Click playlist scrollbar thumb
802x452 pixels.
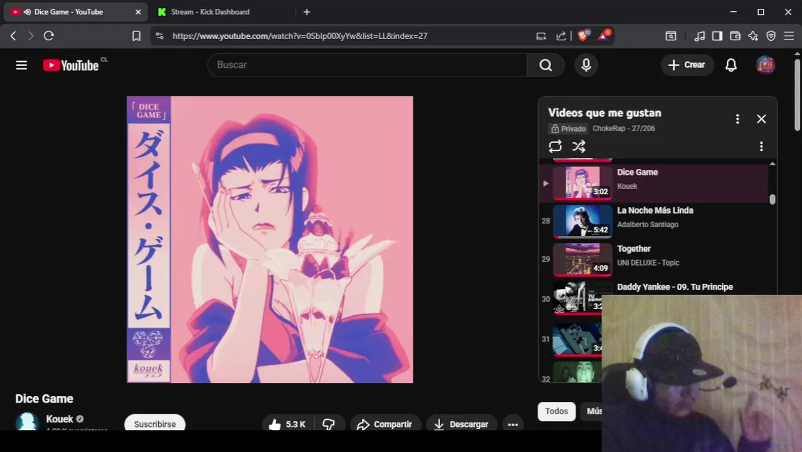tap(773, 199)
